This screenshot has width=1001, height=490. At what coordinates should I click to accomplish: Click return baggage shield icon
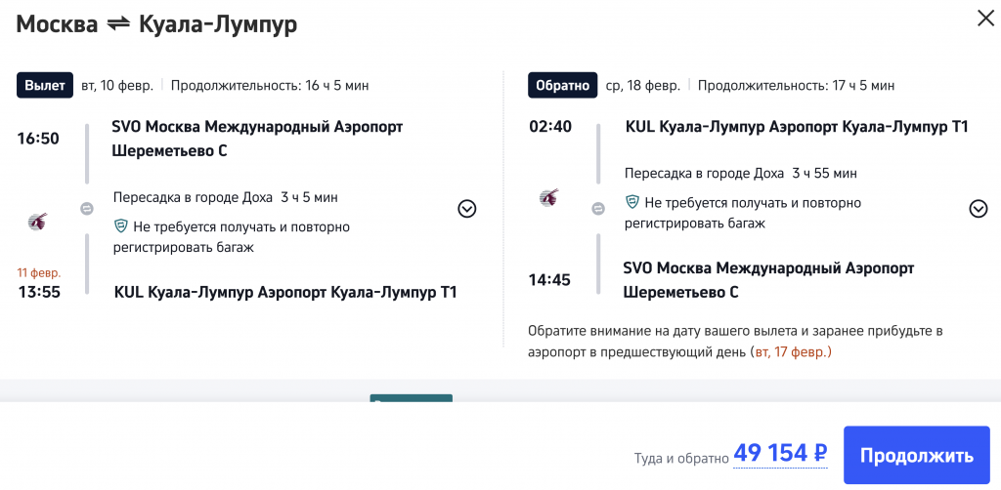632,203
